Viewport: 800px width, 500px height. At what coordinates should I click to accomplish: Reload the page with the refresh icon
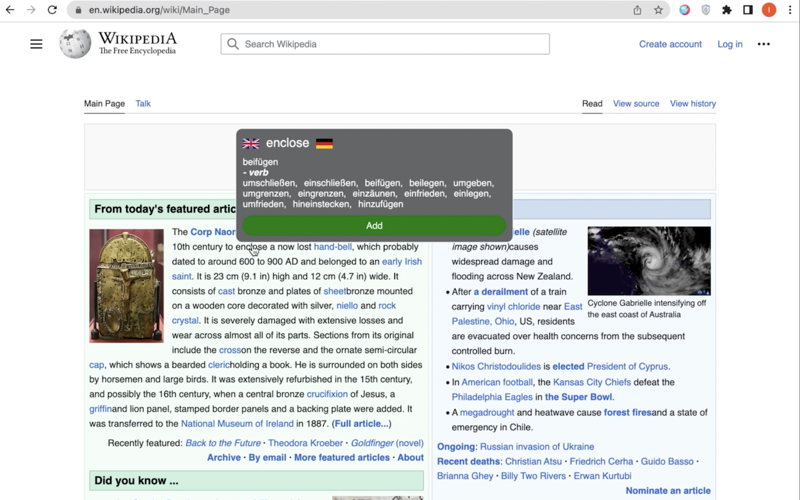52,10
